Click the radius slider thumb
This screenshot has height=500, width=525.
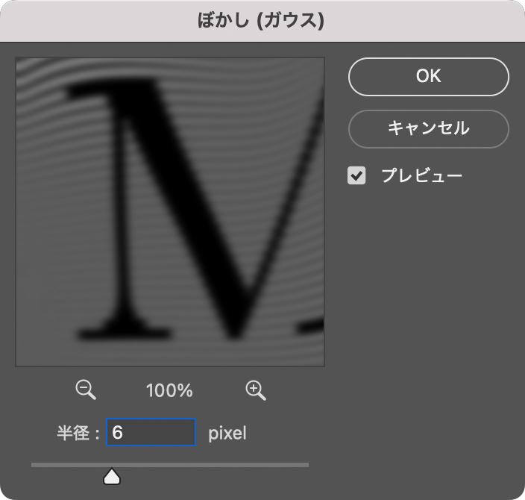[112, 476]
